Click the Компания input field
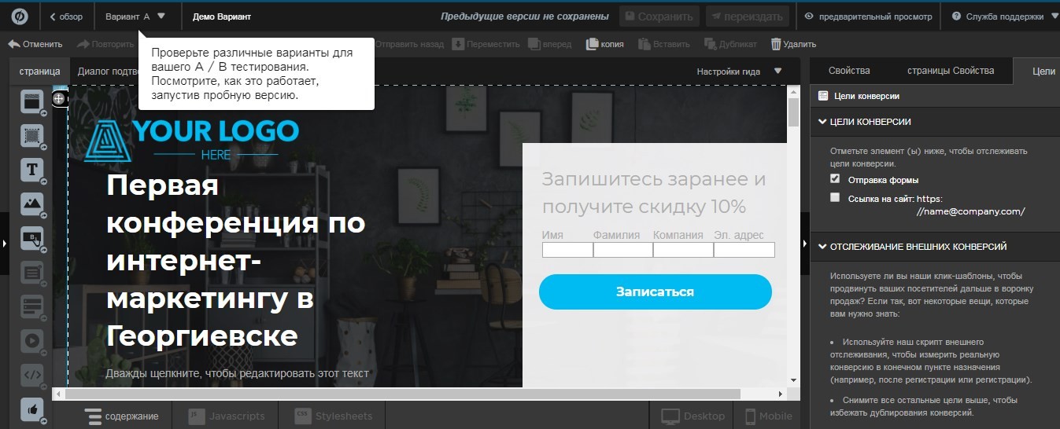The width and height of the screenshot is (1060, 429). (x=683, y=250)
